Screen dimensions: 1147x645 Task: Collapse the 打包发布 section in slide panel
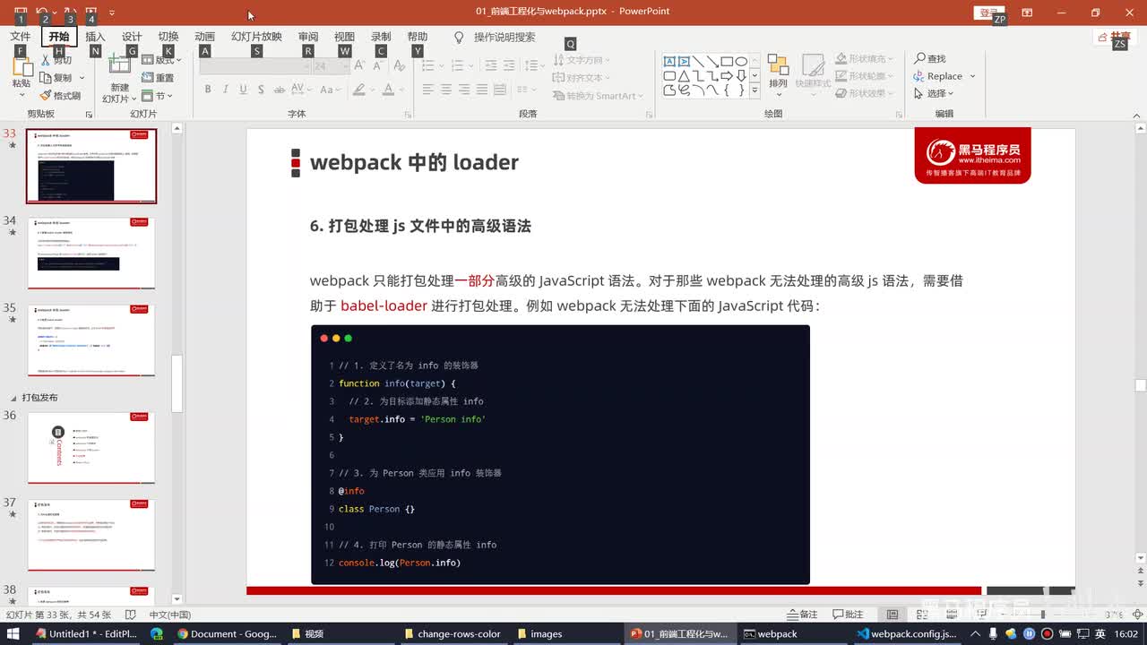[13, 397]
